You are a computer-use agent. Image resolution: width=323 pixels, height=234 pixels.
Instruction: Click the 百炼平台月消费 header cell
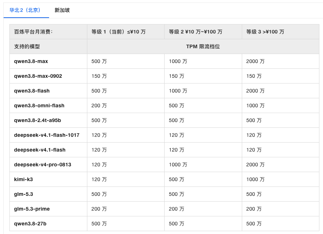point(48,32)
